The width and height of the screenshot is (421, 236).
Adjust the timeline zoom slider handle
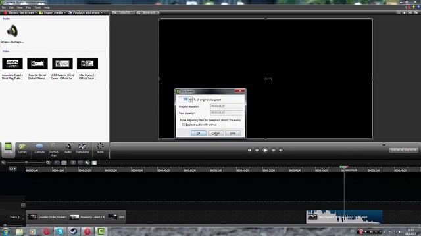tap(26, 163)
